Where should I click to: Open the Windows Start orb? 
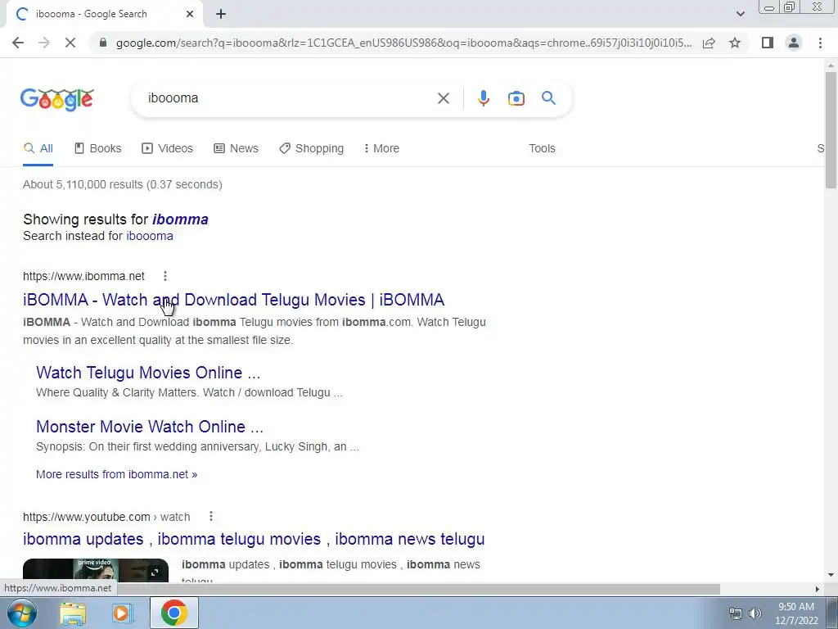22,613
